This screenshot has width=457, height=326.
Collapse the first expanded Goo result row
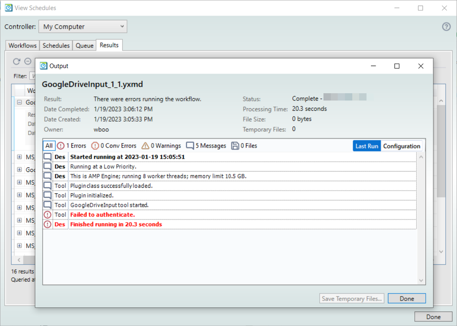click(x=19, y=102)
